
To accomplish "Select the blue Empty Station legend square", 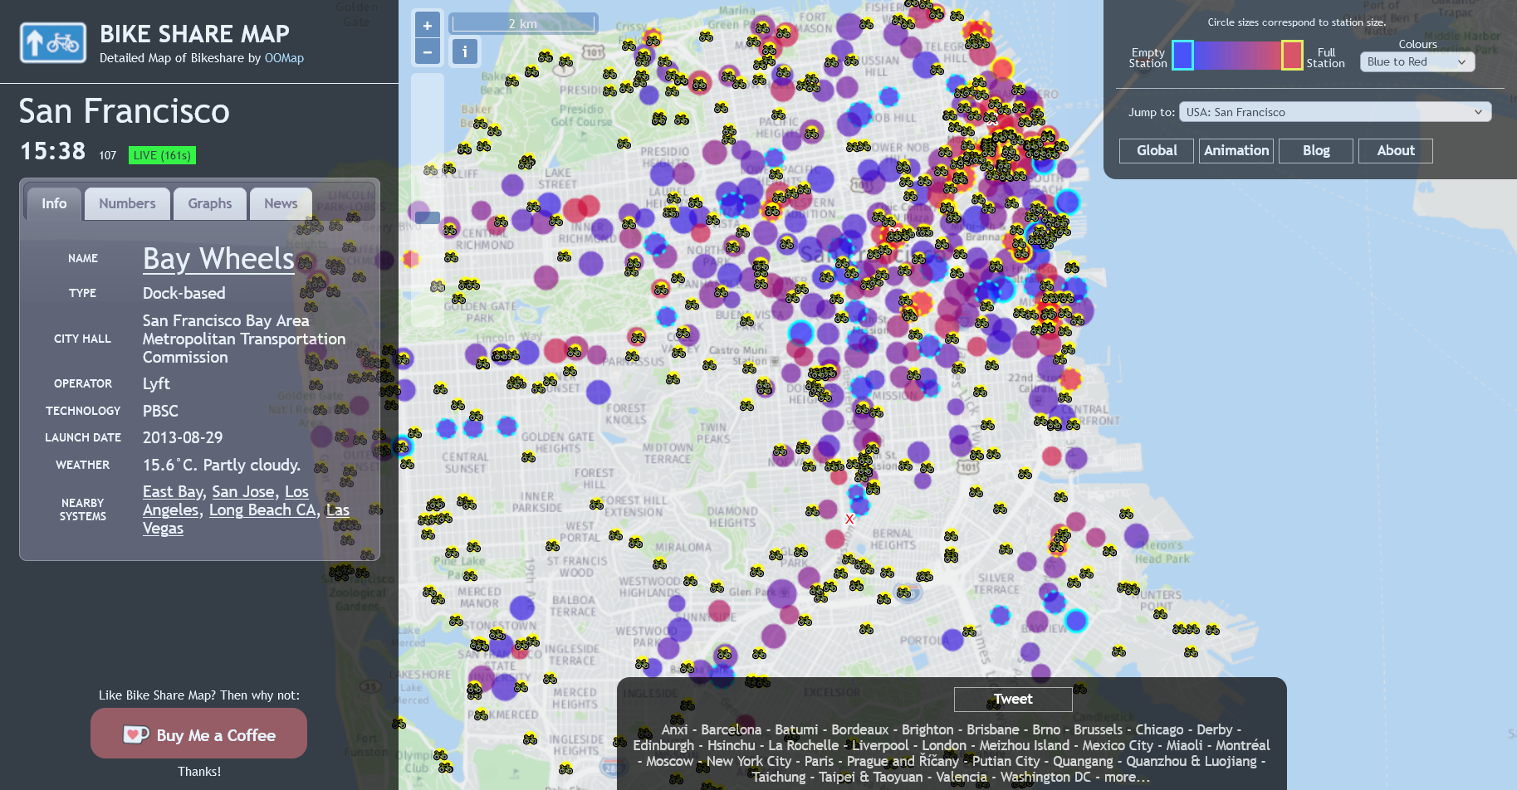I will pos(1182,56).
